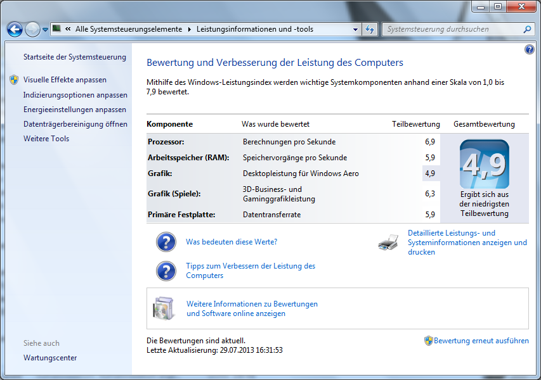Open Tipps zum Verbessern der Leistung link
Image resolution: width=541 pixels, height=380 pixels.
tap(251, 271)
